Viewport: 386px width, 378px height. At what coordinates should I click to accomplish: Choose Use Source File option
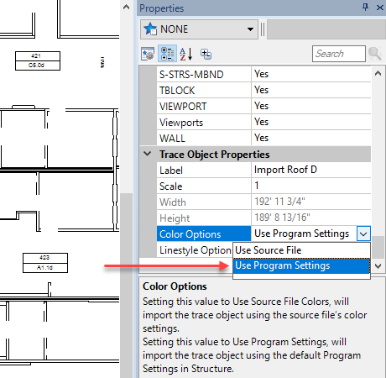click(x=301, y=250)
